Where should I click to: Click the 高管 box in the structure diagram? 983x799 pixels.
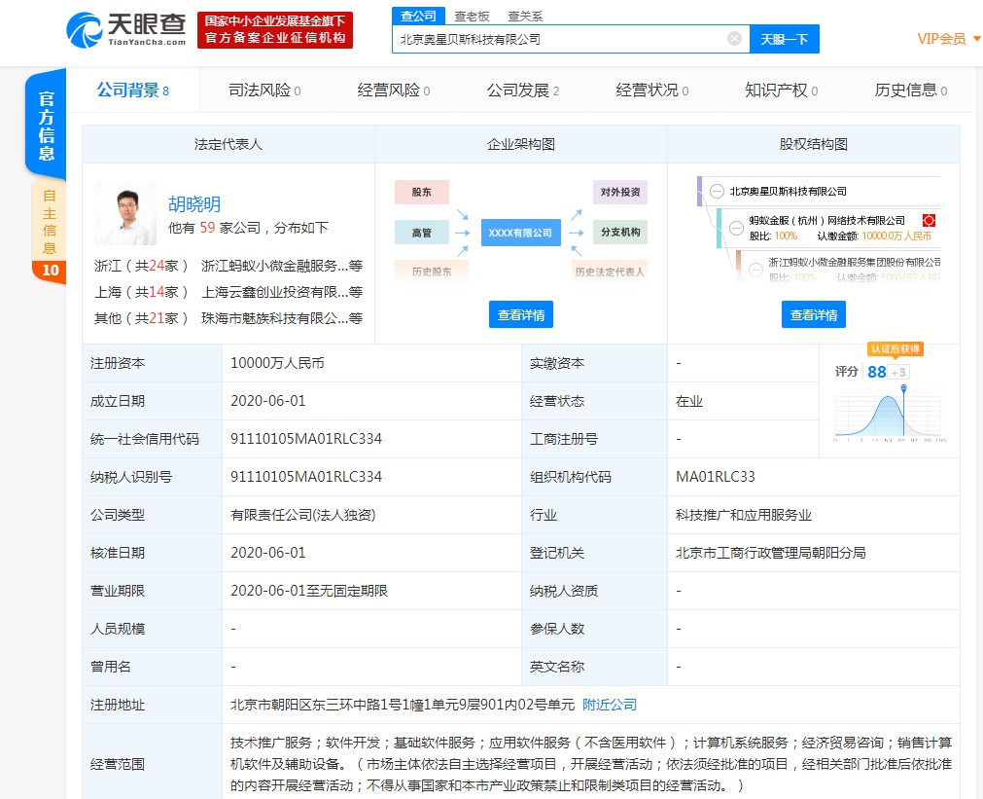point(421,233)
